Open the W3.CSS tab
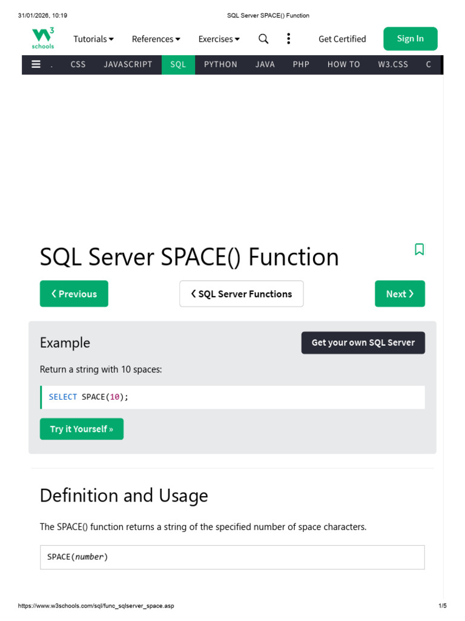This screenshot has width=465, height=621. tap(392, 64)
